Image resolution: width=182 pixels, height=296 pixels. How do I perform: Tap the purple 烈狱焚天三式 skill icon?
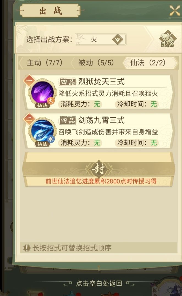tap(43, 92)
